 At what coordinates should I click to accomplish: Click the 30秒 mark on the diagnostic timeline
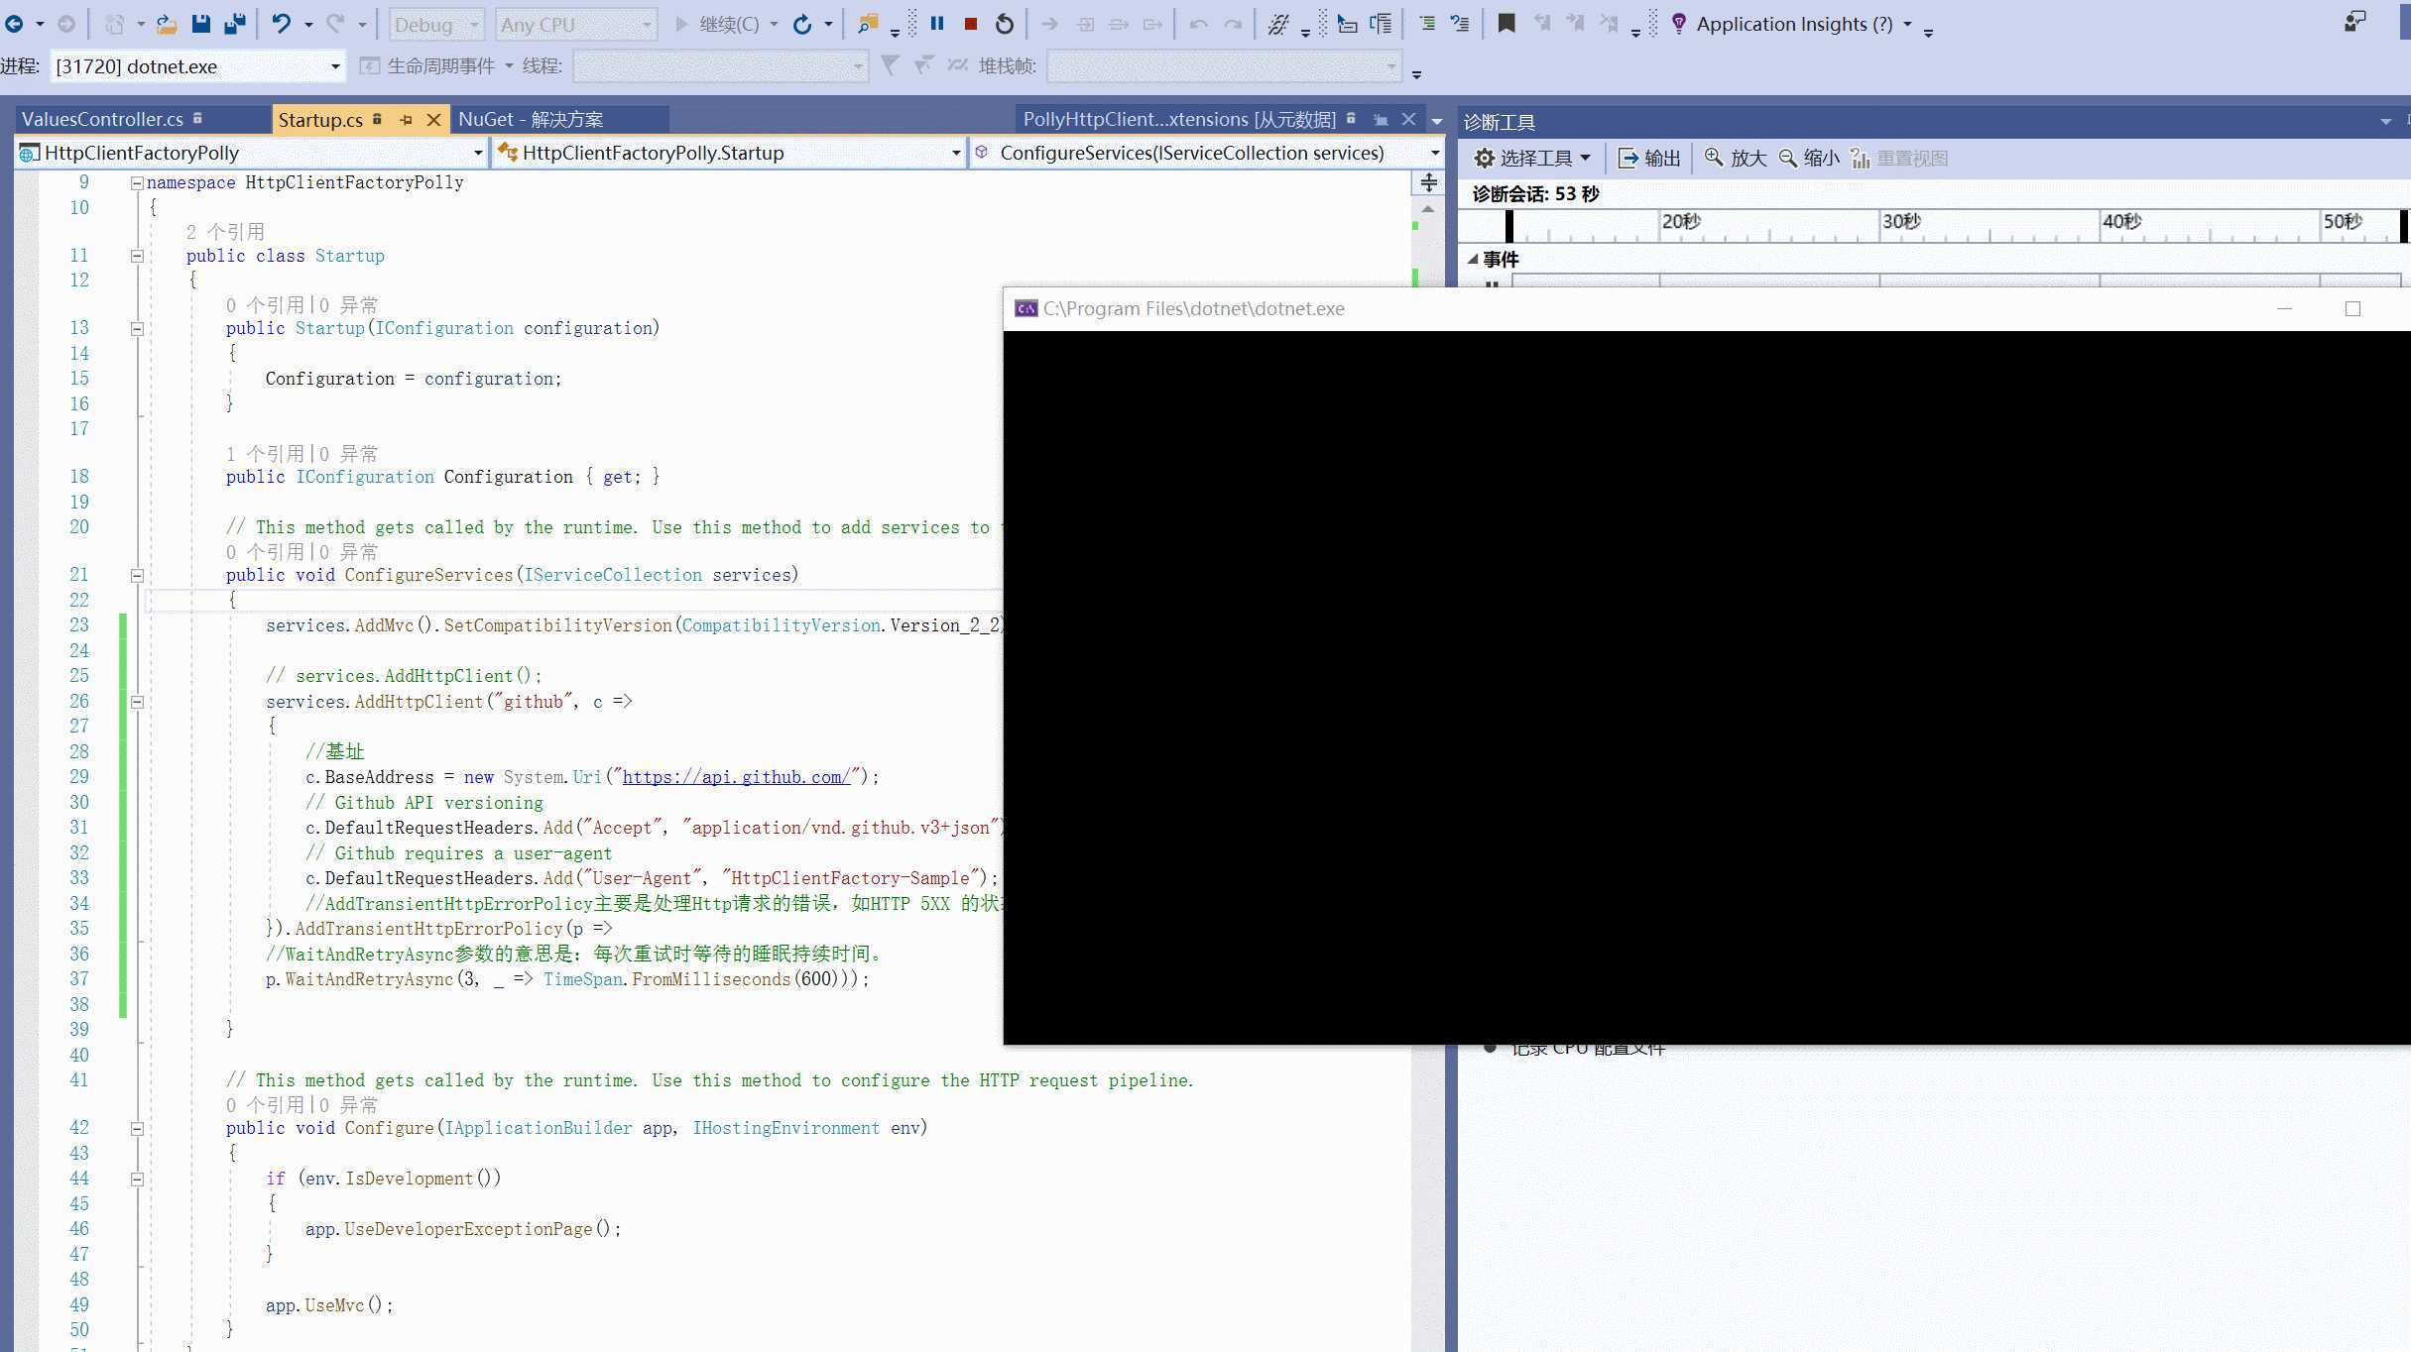pos(1901,221)
